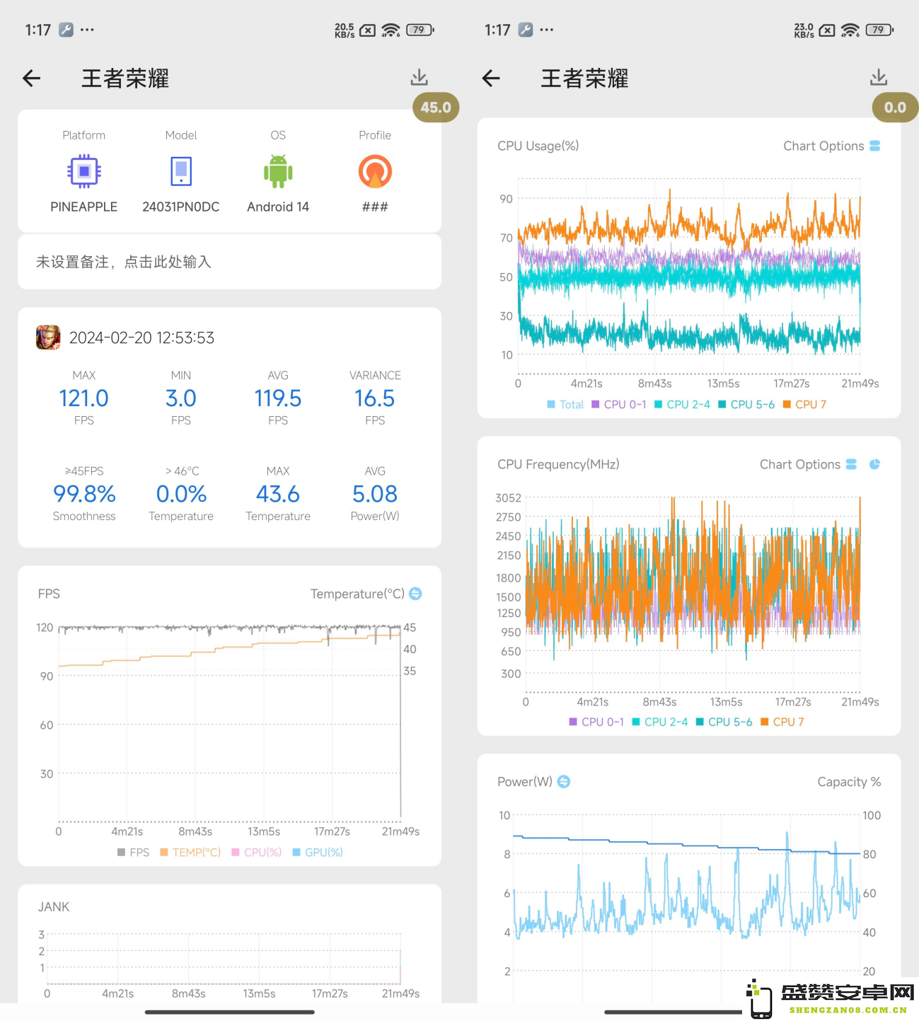Tap the 2024-02-20 12:53:53 timestamp
The width and height of the screenshot is (919, 1021).
[x=141, y=338]
